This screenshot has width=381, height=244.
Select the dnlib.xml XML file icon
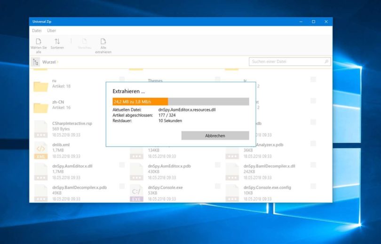pos(40,150)
